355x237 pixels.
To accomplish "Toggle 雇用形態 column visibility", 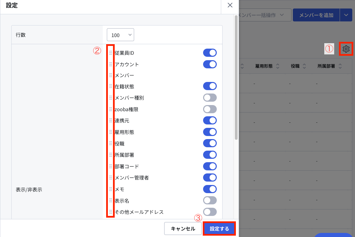I will click(x=210, y=132).
